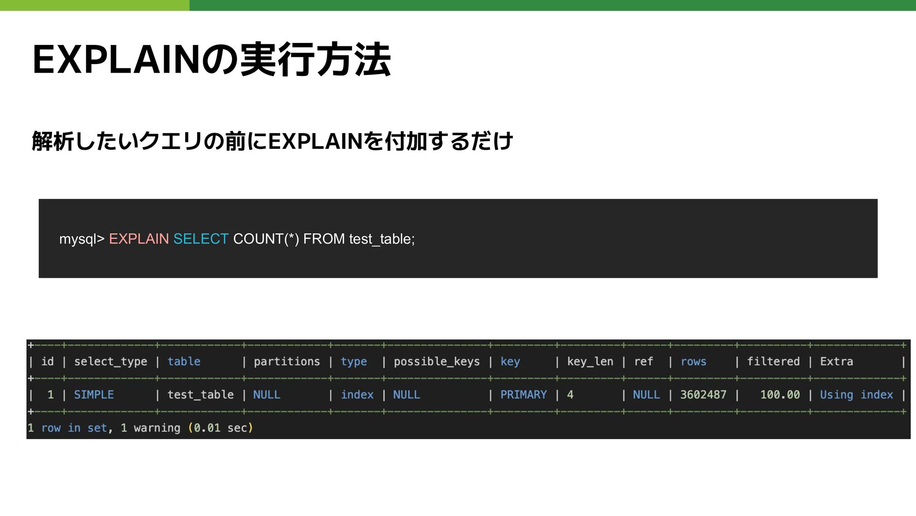Image resolution: width=916 pixels, height=516 pixels.
Task: Click the SIMPLE value in result row
Action: coord(94,395)
